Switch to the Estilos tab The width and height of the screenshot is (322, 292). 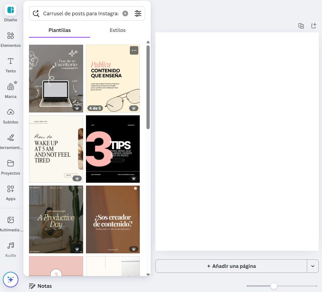(x=117, y=30)
